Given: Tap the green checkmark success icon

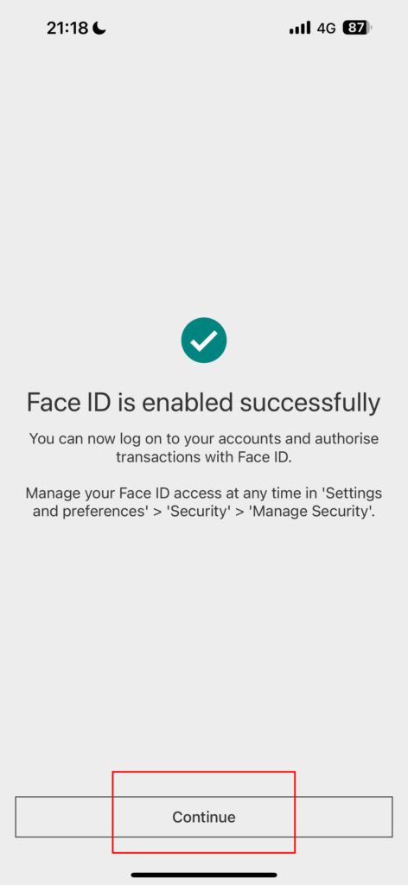Looking at the screenshot, I should (204, 341).
